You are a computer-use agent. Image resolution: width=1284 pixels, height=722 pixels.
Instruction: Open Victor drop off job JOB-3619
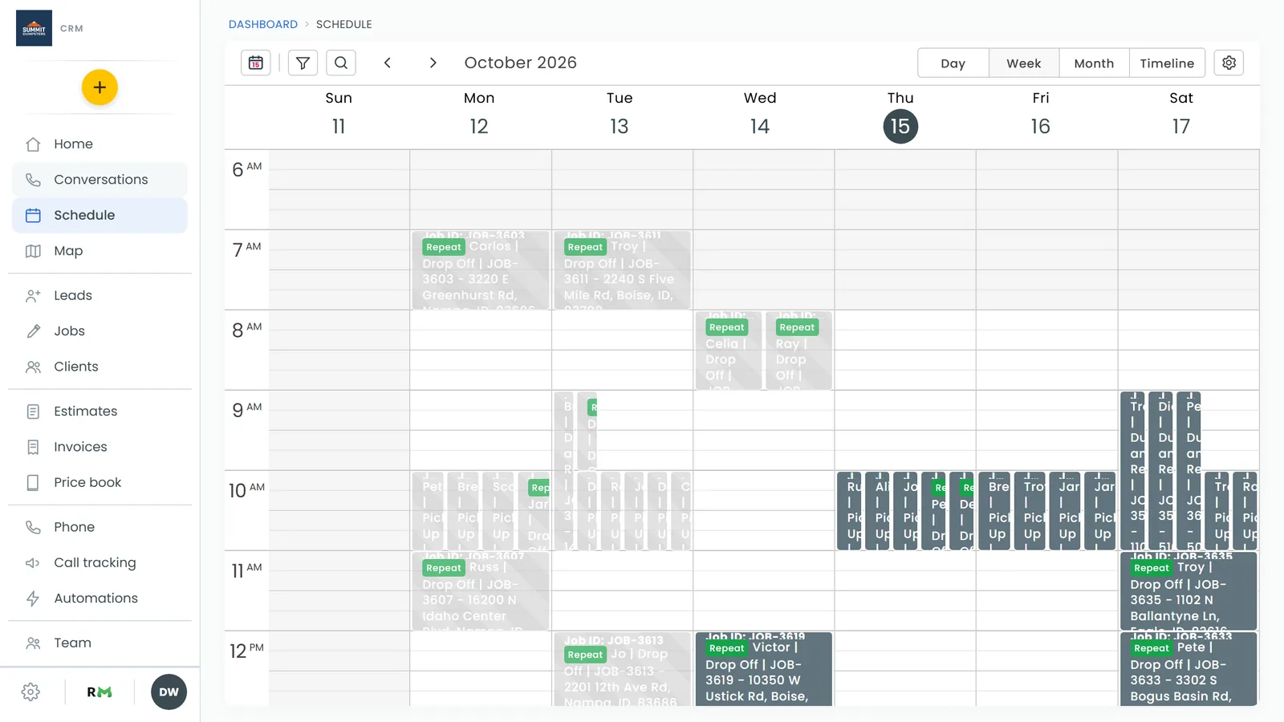764,670
